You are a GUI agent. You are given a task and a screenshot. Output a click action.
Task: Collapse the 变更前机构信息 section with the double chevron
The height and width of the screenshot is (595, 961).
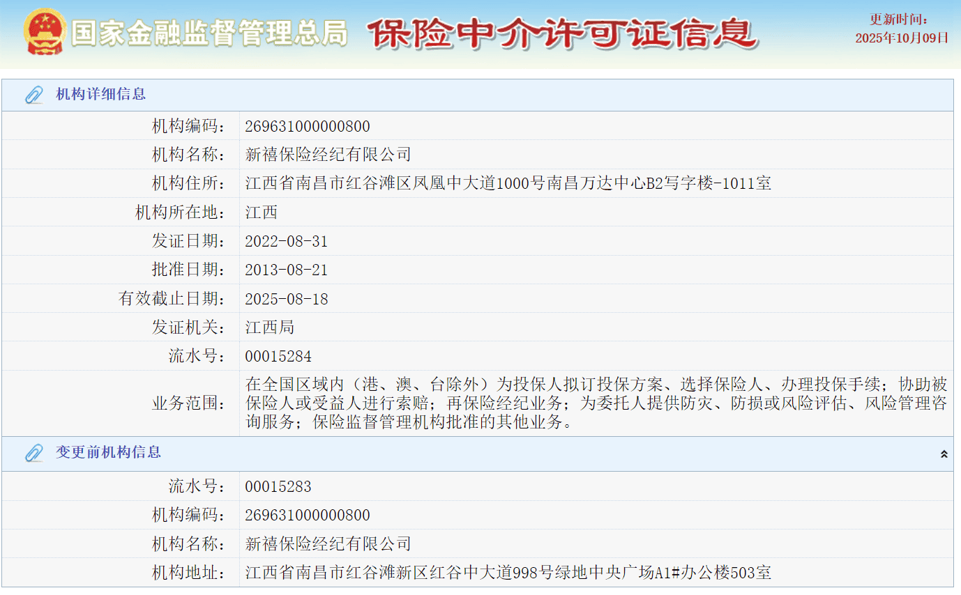[944, 454]
